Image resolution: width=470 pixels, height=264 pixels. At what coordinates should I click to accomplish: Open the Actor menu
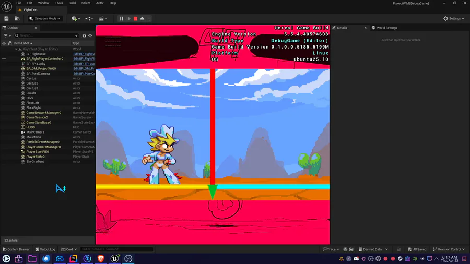100,3
